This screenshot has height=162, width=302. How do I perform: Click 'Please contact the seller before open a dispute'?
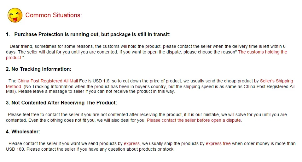194,120
